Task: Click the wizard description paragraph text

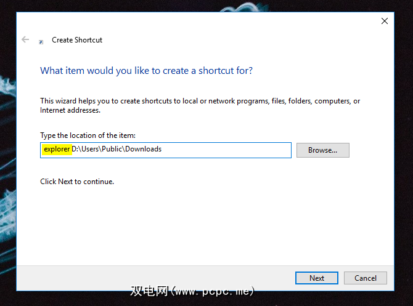Action: tap(200, 105)
